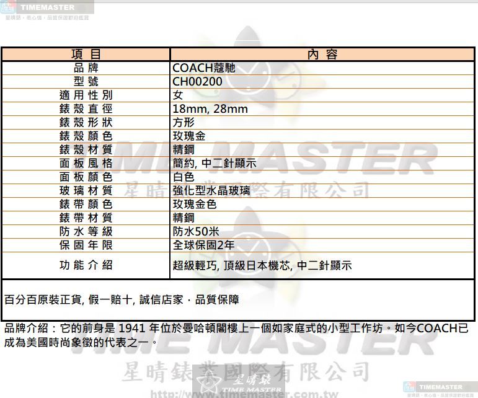This screenshot has height=398, width=478.
Task: Click the 面板顏色 label
Action: coord(86,177)
